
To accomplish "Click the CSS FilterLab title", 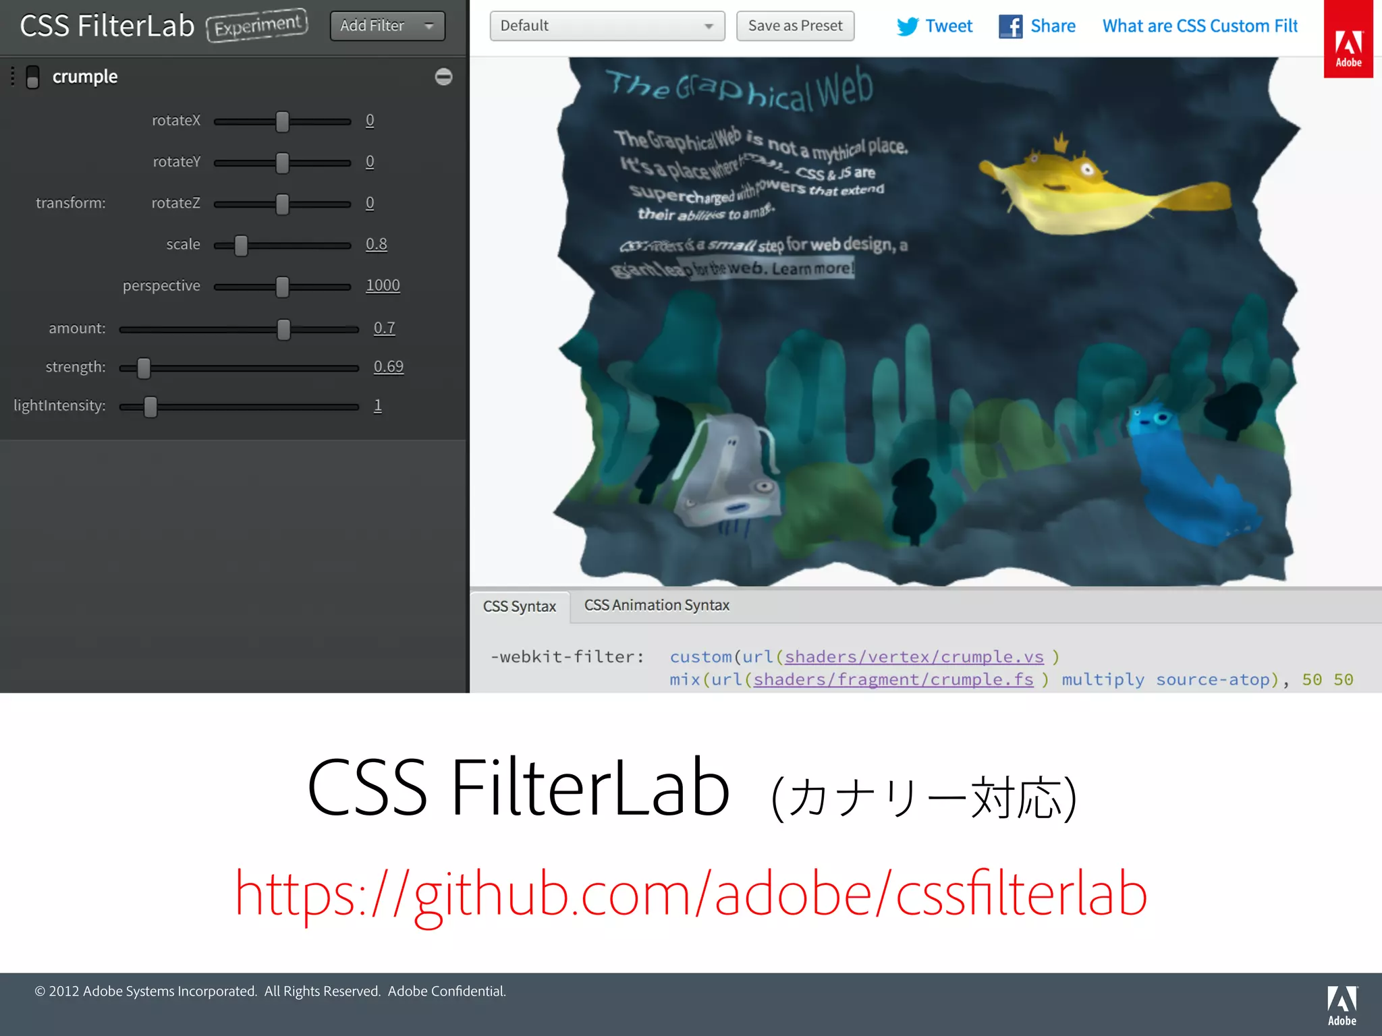I will [x=107, y=26].
